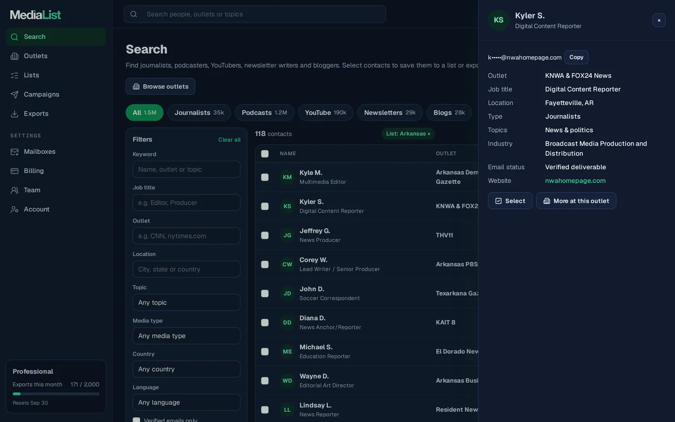This screenshot has height=422, width=675.
Task: Click the JG avatar for Jeffrey G.
Action: tap(287, 235)
